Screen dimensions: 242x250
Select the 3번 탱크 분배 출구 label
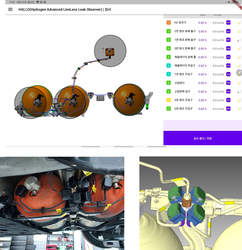click(185, 48)
